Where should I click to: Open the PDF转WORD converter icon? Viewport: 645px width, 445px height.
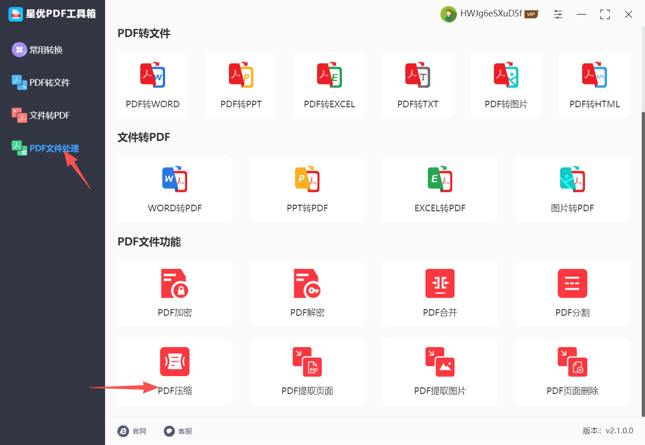click(152, 75)
